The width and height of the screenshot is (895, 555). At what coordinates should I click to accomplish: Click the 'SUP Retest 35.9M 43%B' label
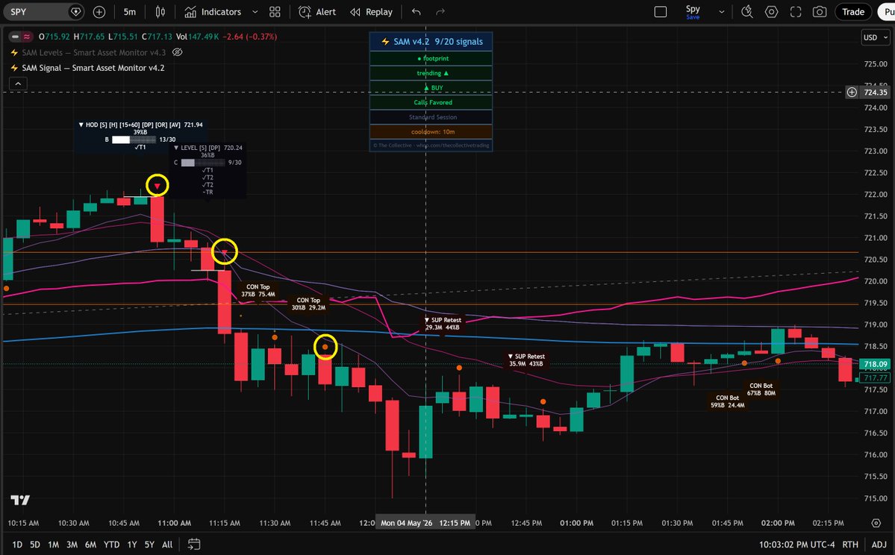(x=526, y=360)
